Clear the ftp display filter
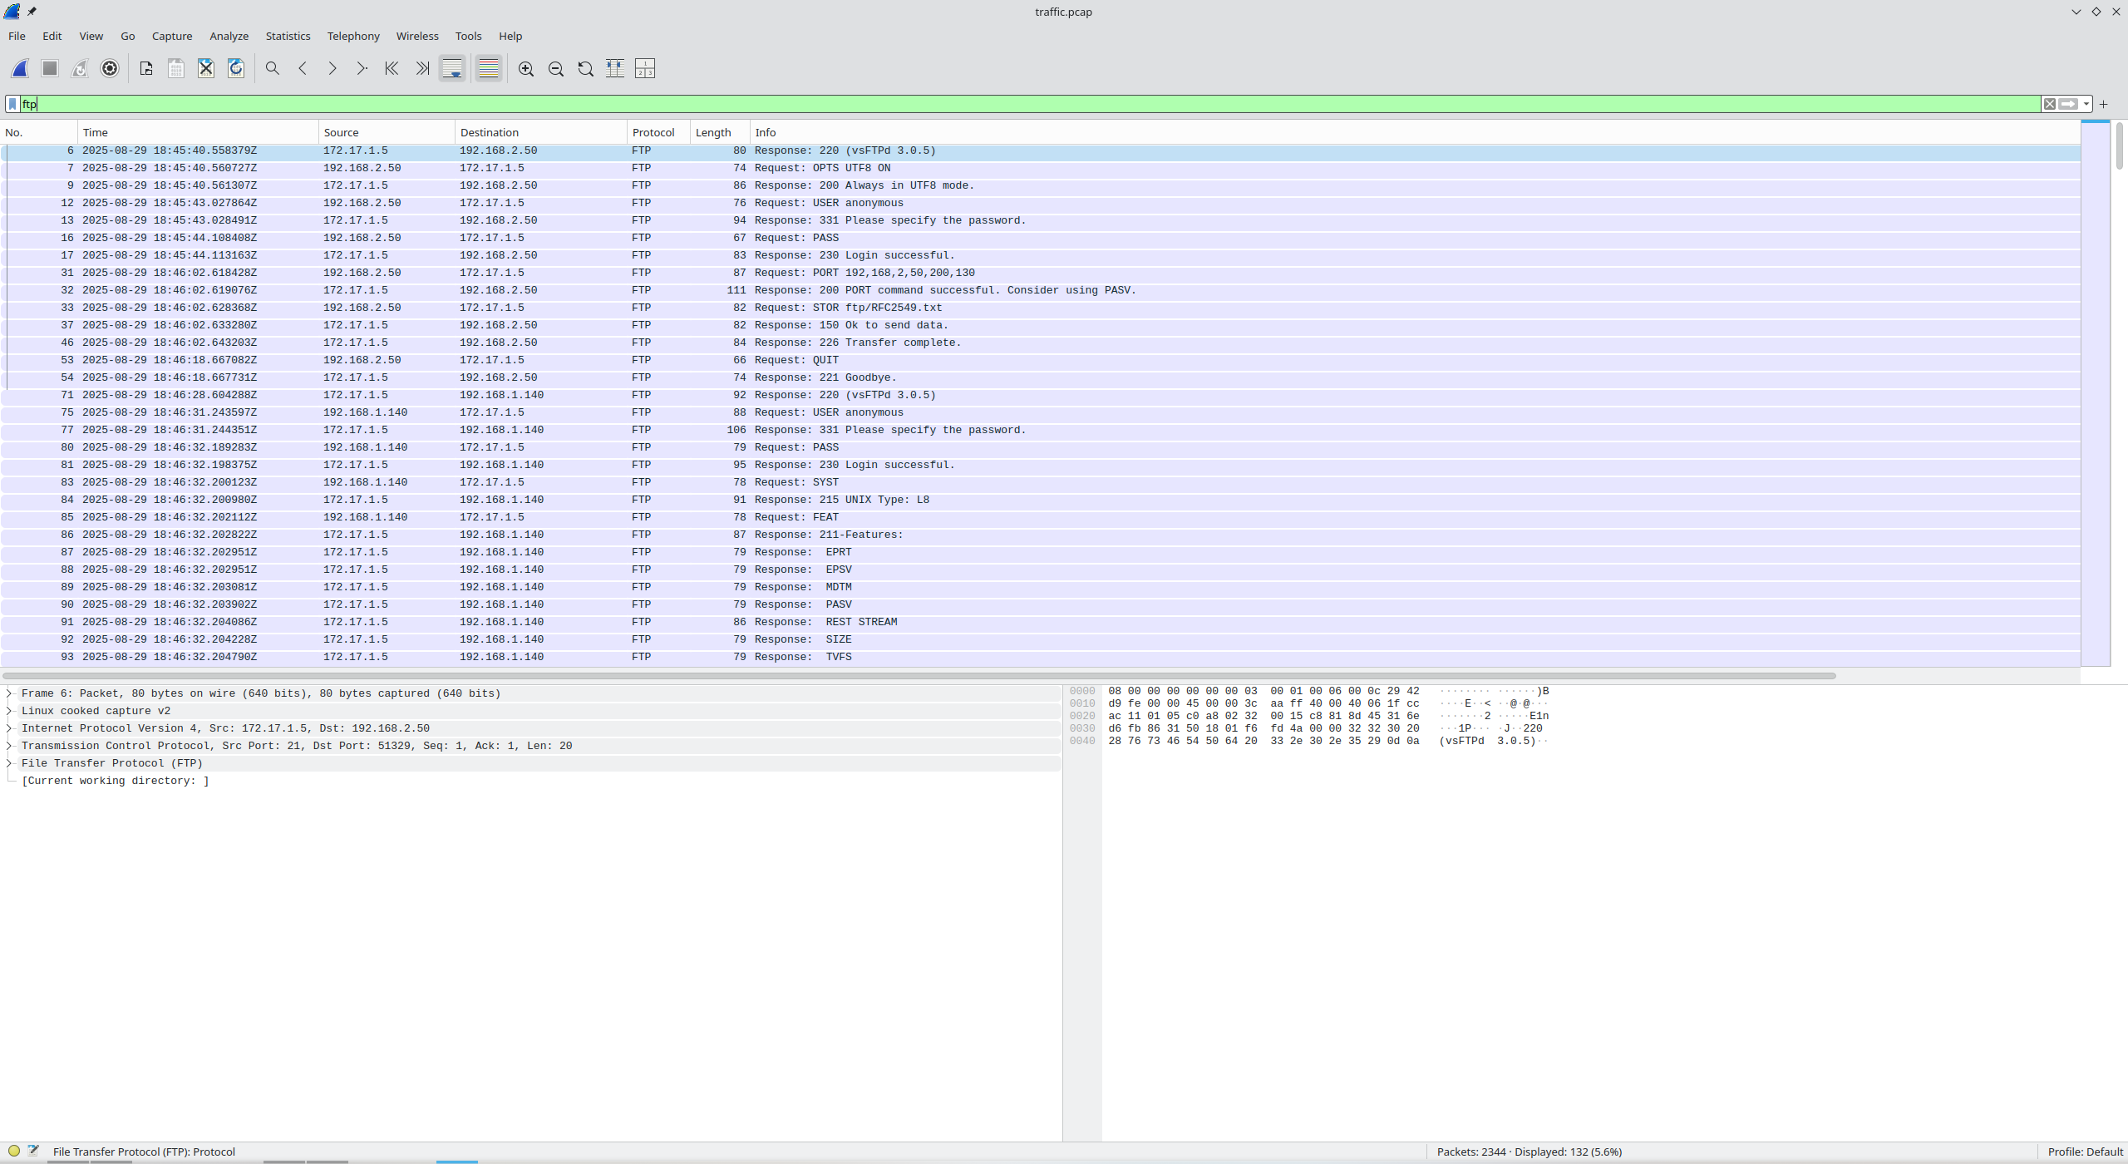The height and width of the screenshot is (1164, 2128). pyautogui.click(x=2050, y=104)
